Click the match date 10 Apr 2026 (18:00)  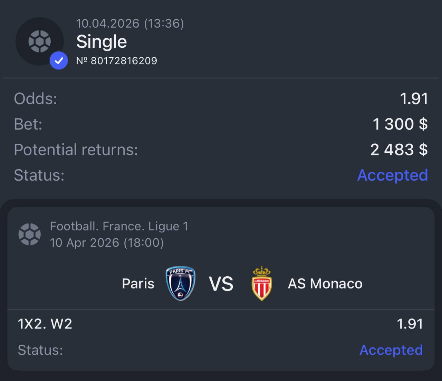pyautogui.click(x=107, y=242)
